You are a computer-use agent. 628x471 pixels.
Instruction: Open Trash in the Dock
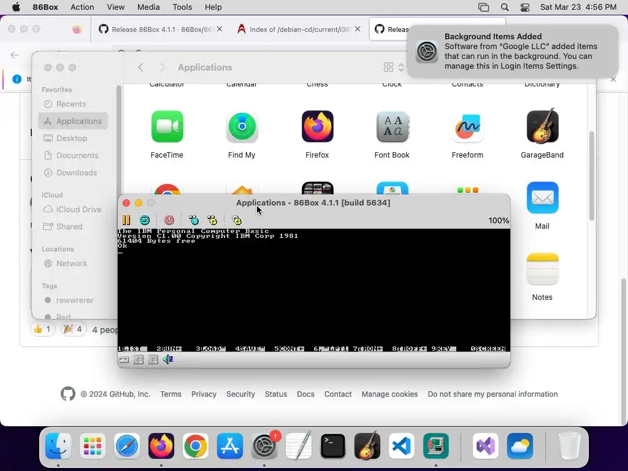click(569, 446)
